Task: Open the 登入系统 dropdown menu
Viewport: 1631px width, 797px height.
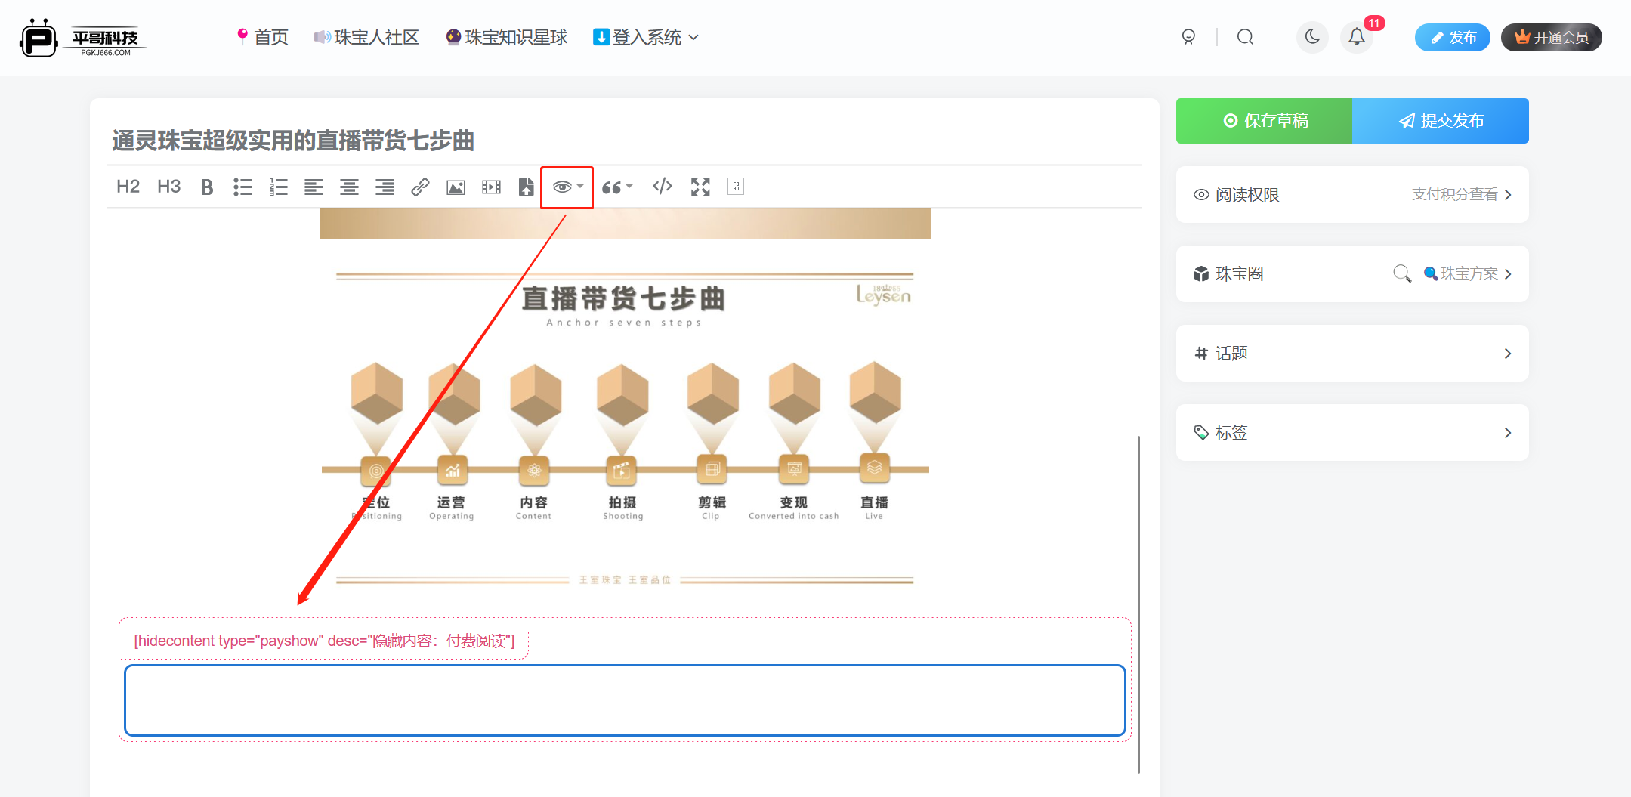Action: (x=644, y=36)
